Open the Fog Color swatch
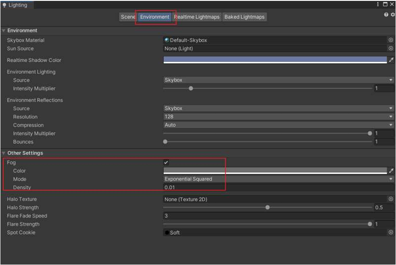The width and height of the screenshot is (396, 265). pyautogui.click(x=275, y=171)
